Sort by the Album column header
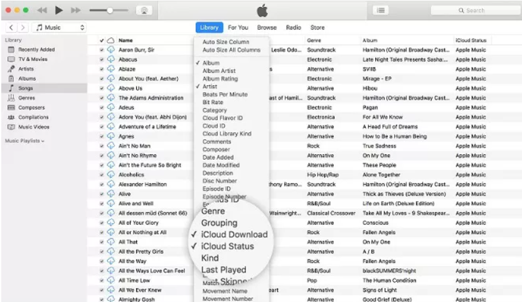Screen dimensions: 522x302 (370, 40)
